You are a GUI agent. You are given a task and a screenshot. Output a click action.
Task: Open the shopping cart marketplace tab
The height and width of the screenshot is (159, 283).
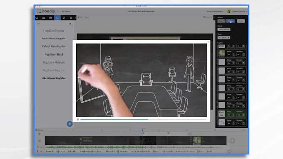[71, 18]
